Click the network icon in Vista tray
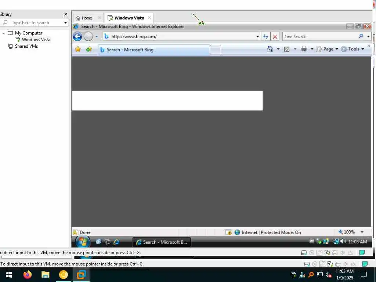This screenshot has height=282, width=376. point(336,242)
